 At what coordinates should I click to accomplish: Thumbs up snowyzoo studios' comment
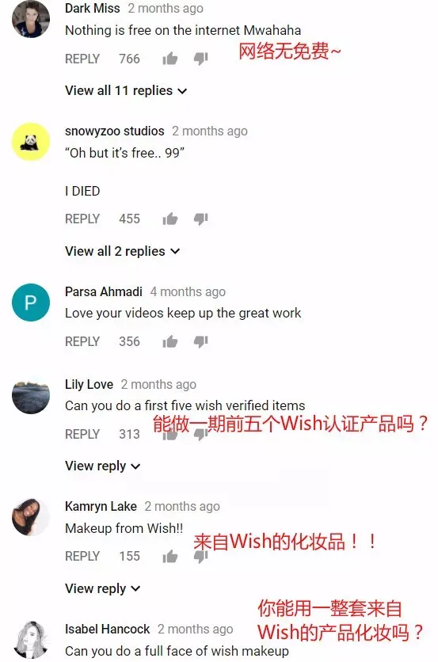(169, 219)
